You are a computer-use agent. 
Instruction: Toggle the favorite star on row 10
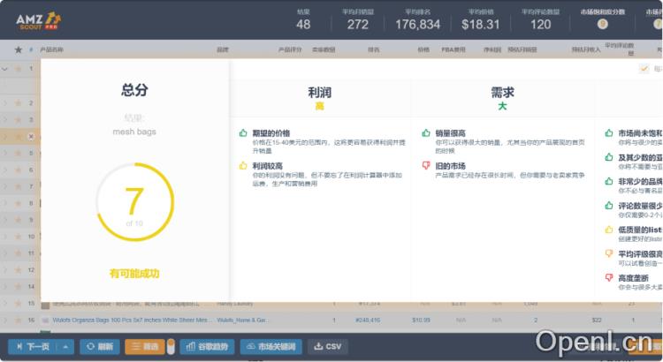tap(19, 236)
